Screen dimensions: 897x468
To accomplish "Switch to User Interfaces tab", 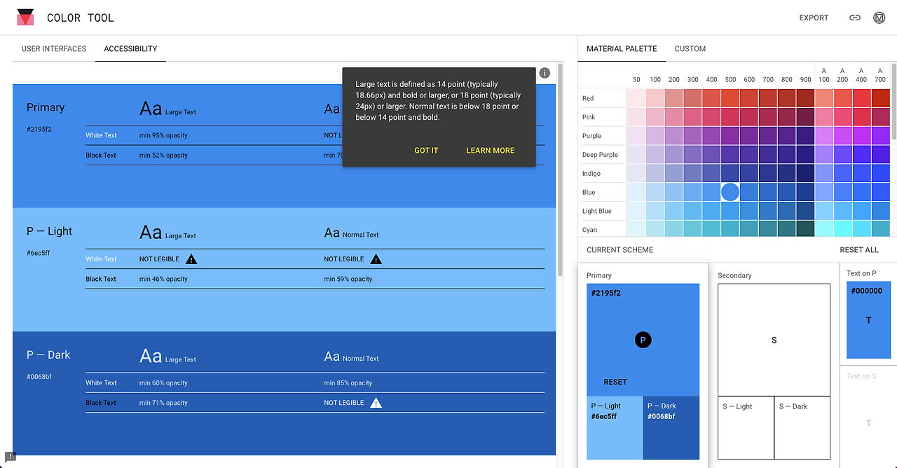I will point(54,49).
